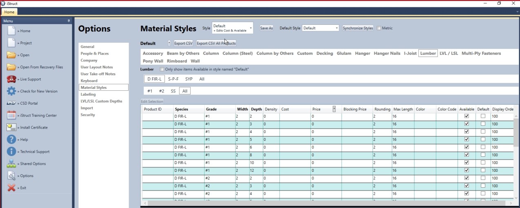520x208 pixels.
Task: Open the Style dropdown showing Default
Action: click(232, 28)
